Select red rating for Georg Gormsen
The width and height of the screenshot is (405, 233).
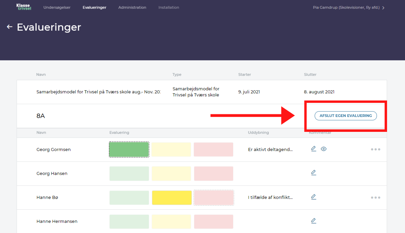(x=213, y=150)
